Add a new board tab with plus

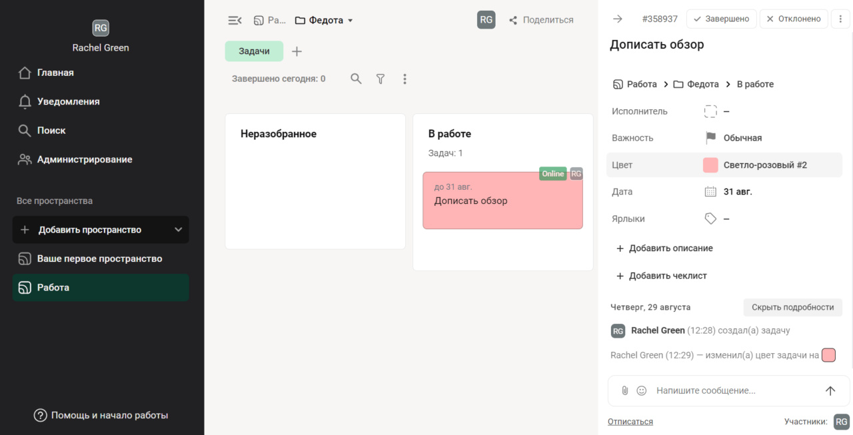point(297,51)
